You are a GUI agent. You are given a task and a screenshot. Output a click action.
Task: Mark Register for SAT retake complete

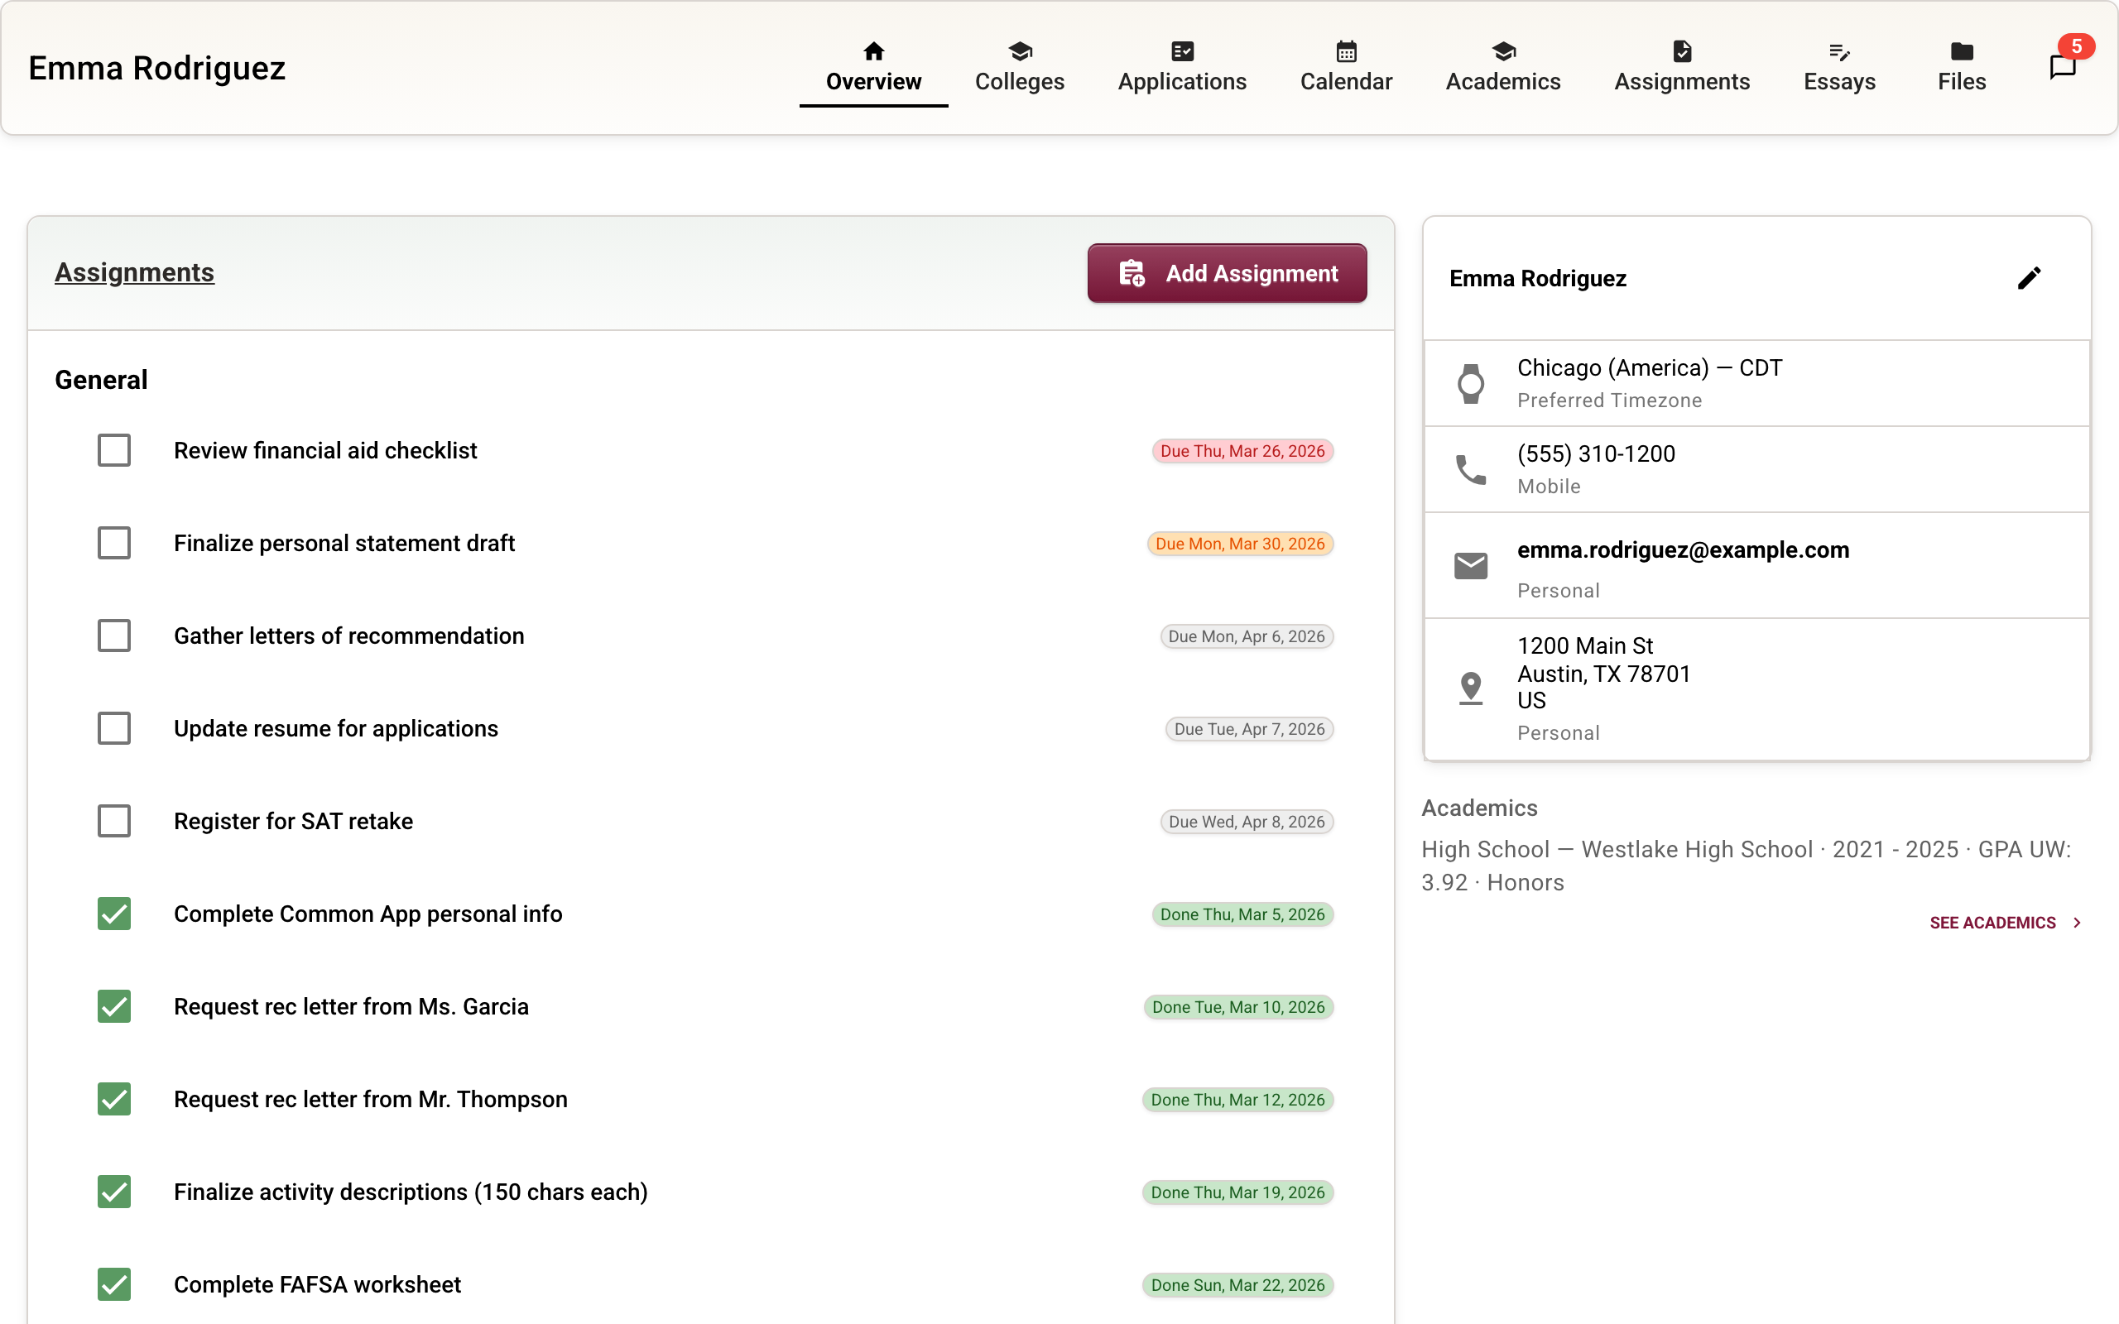point(114,822)
